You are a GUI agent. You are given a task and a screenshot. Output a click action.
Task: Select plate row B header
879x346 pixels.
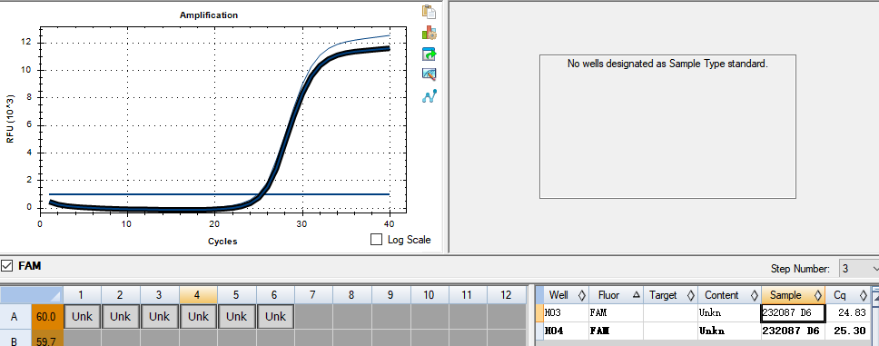pos(15,339)
